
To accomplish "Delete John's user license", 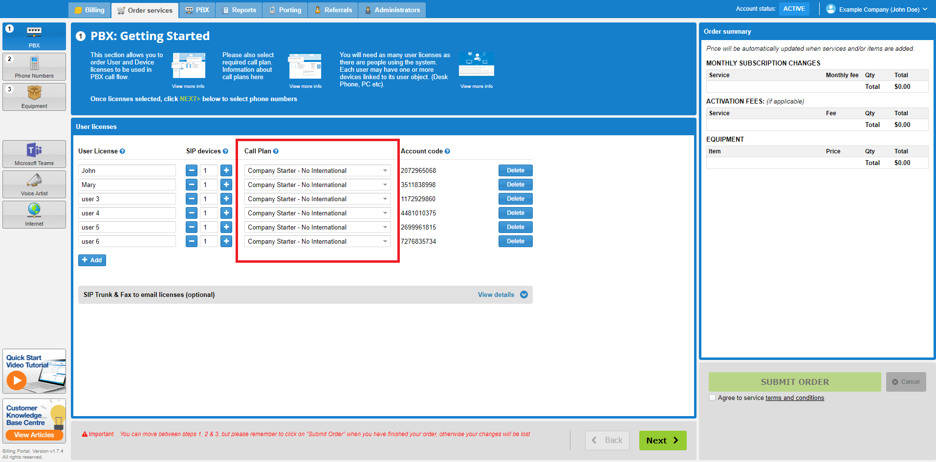I will 516,170.
